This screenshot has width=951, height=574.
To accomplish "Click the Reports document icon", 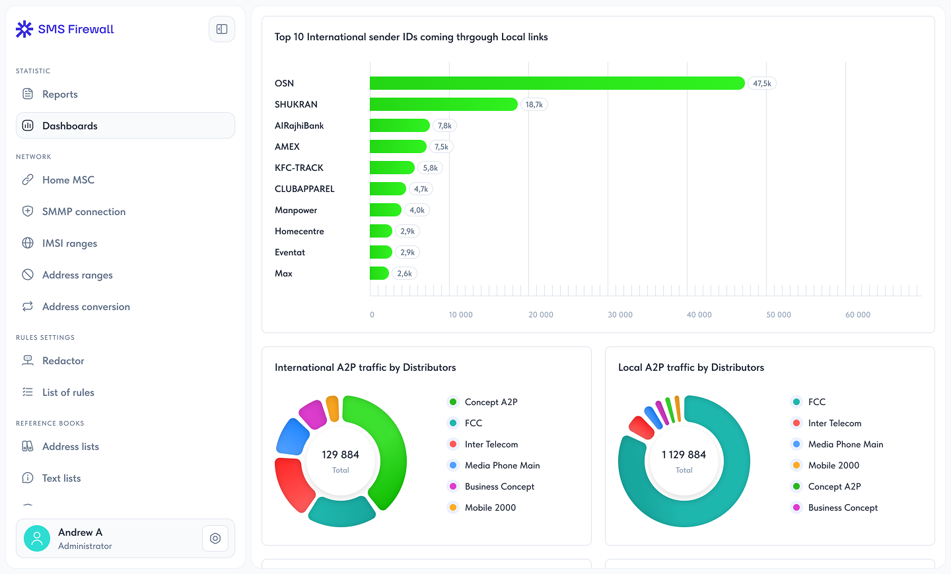I will click(28, 94).
